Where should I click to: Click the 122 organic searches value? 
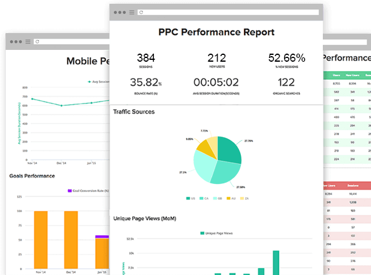click(287, 82)
